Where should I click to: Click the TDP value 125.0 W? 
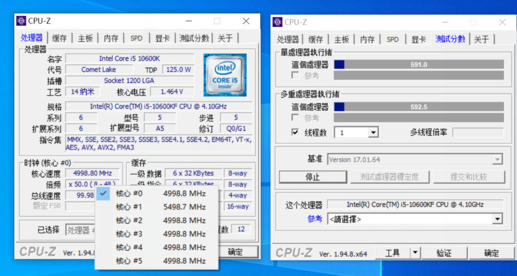178,70
